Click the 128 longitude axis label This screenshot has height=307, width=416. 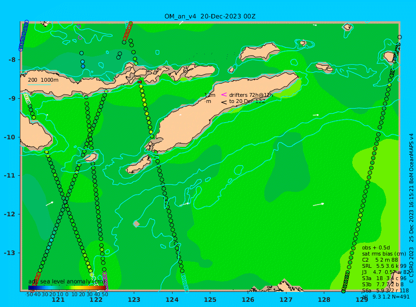(324, 300)
